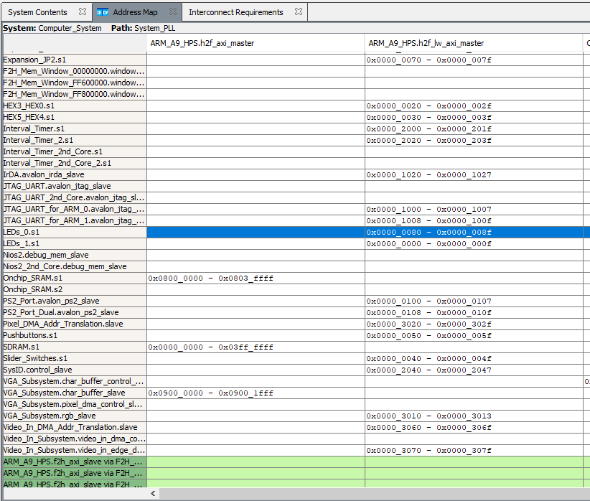Viewport: 590px width, 501px height.
Task: Select the SysID.control_slave row label
Action: point(37,370)
